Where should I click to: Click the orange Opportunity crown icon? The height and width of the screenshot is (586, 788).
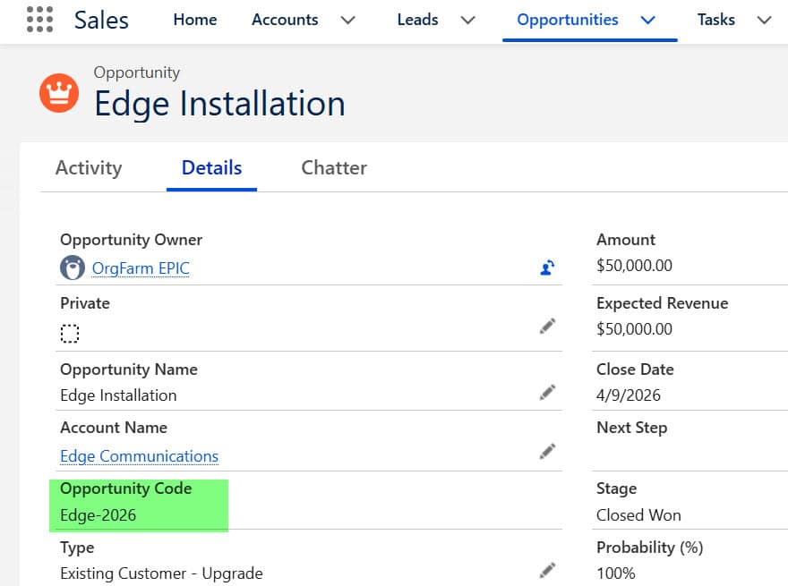pyautogui.click(x=59, y=93)
